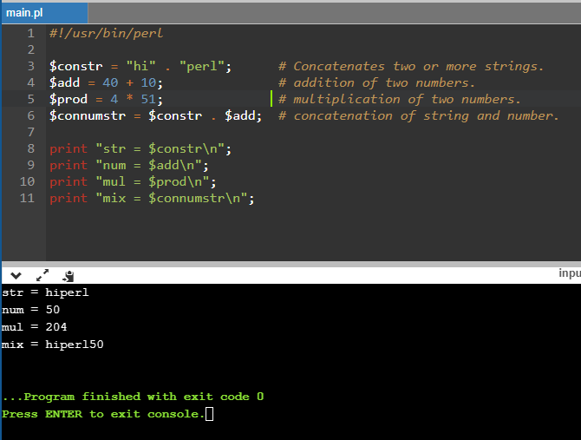This screenshot has width=581, height=440.
Task: Click the "mix = $connumstr\n" string on line 11
Action: 172,198
